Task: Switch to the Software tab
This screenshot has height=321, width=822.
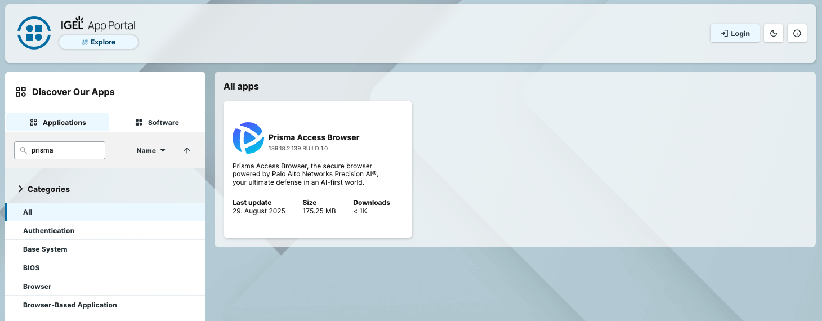Action: [157, 122]
